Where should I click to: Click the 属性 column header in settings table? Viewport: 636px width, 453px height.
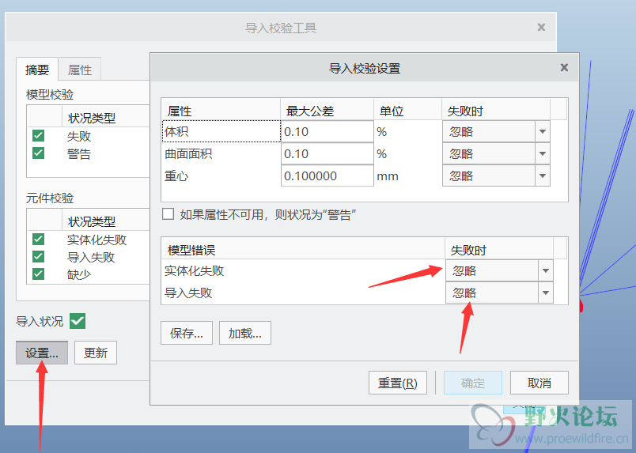point(221,111)
